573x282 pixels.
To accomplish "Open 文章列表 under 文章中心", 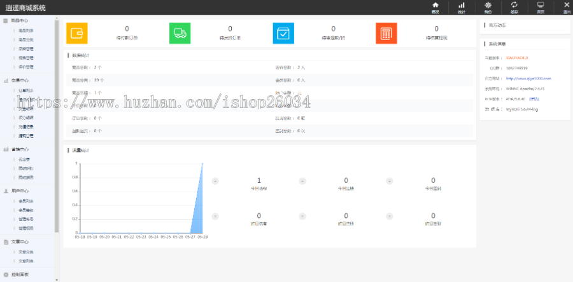I will 25,261.
